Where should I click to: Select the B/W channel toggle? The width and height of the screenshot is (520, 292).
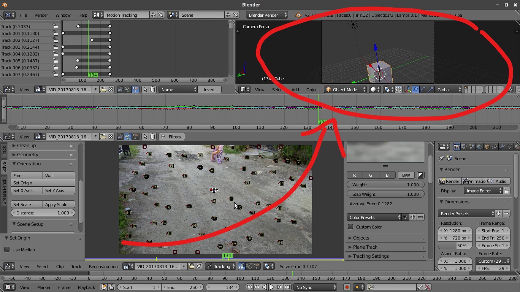[406, 175]
